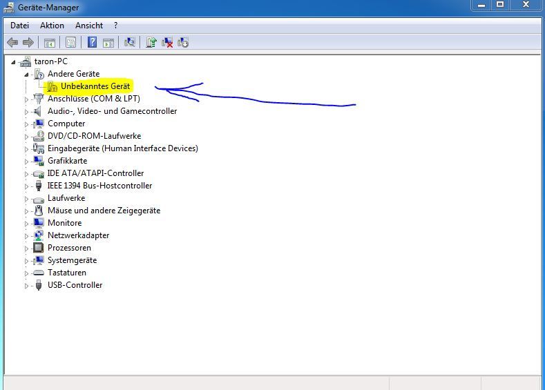
Task: Select IEEE 1394 Bus-Hostcontroller label
Action: [99, 186]
